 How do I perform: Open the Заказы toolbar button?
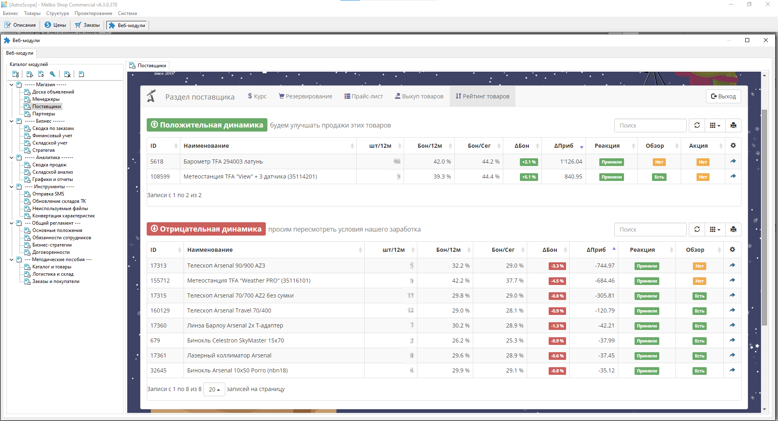87,25
